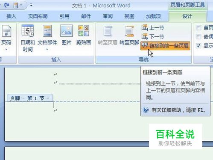213x160 pixels.
Task: Open the 邮件 ribbon tab
Action: (86, 16)
